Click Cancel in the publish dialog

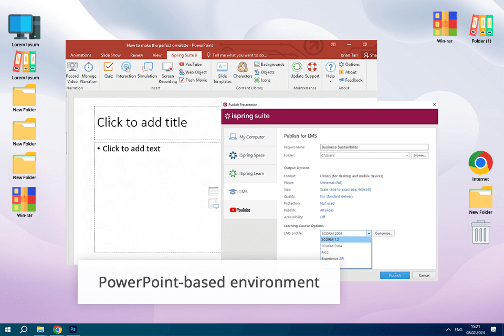(424, 275)
